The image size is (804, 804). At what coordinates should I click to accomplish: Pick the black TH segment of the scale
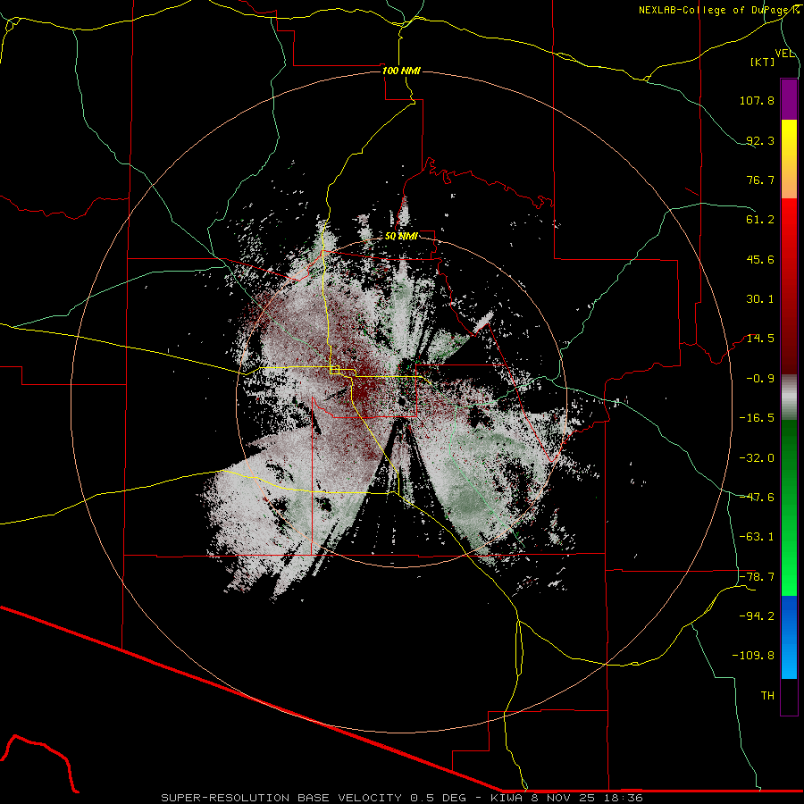click(x=789, y=697)
